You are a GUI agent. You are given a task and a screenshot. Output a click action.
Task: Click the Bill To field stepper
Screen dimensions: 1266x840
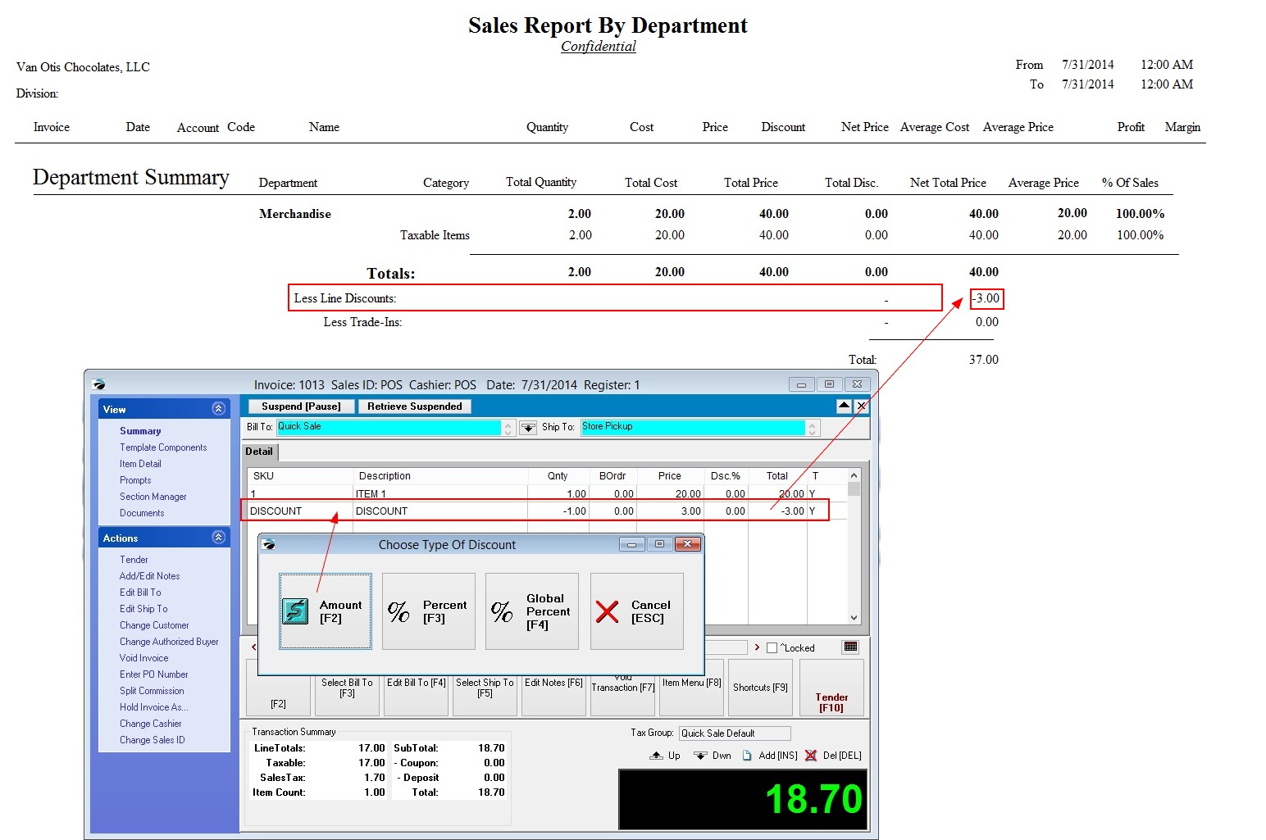click(508, 428)
